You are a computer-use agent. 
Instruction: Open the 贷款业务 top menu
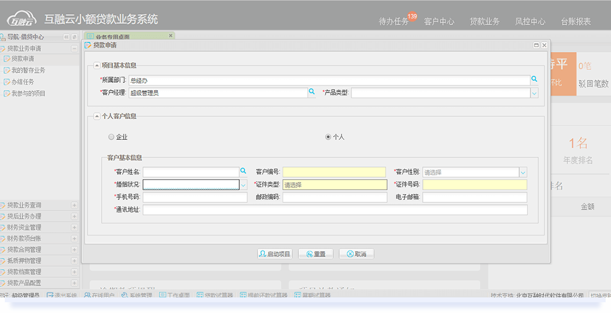click(x=484, y=22)
